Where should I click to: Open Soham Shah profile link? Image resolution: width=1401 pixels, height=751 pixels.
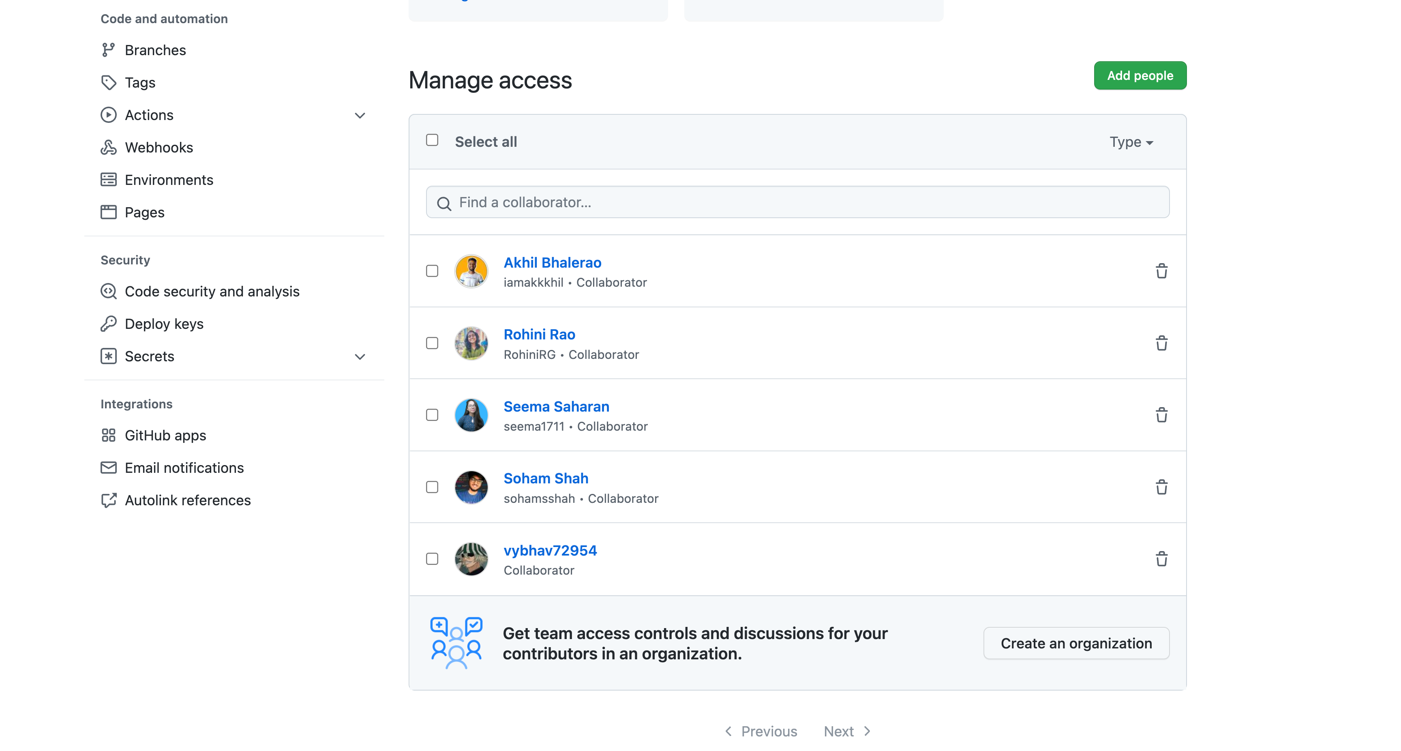pyautogui.click(x=546, y=478)
